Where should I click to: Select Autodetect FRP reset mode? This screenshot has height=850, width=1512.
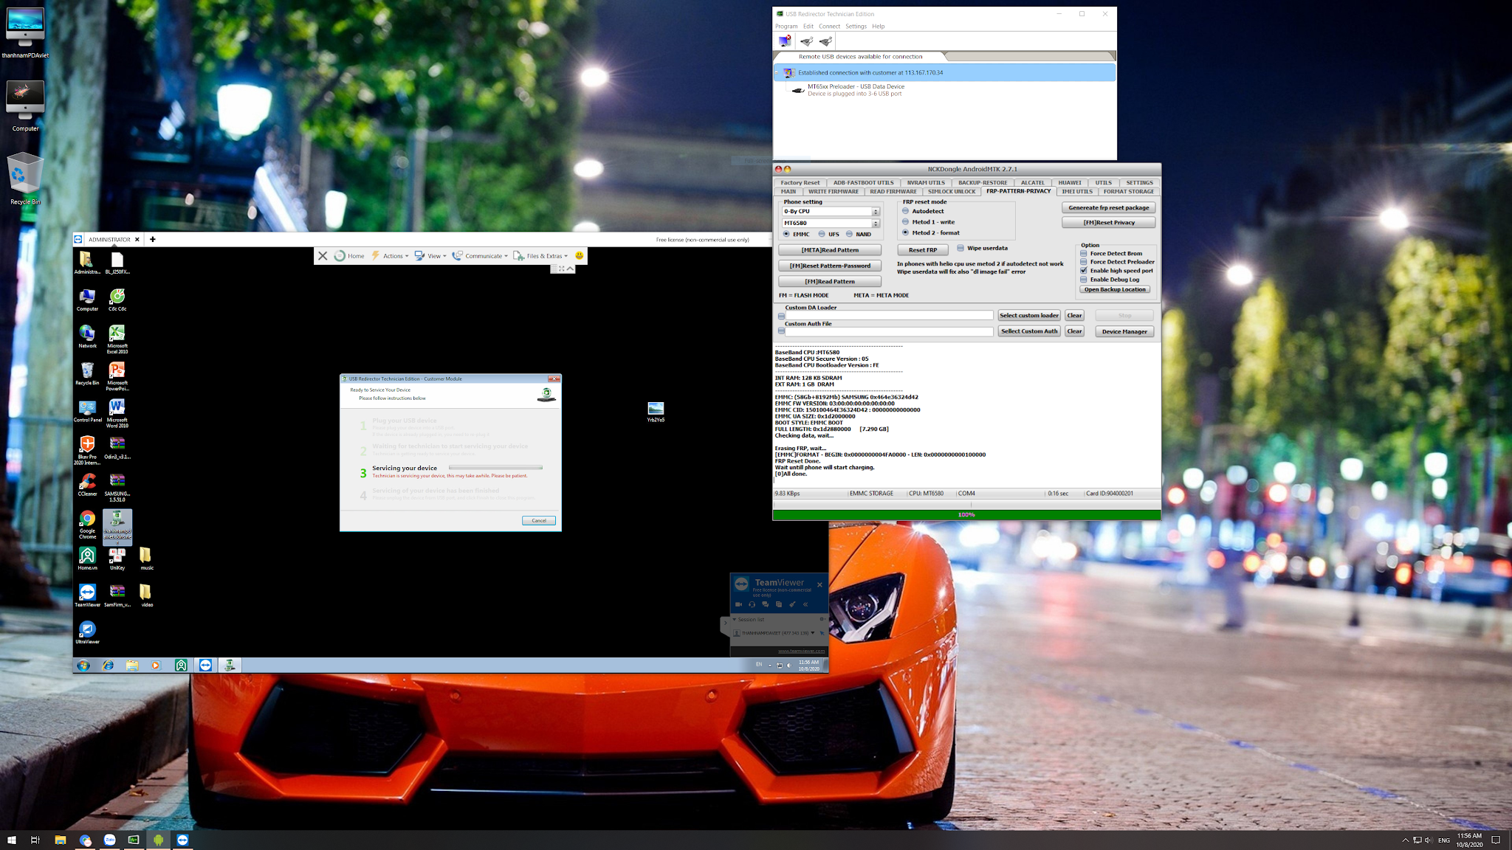(x=906, y=211)
